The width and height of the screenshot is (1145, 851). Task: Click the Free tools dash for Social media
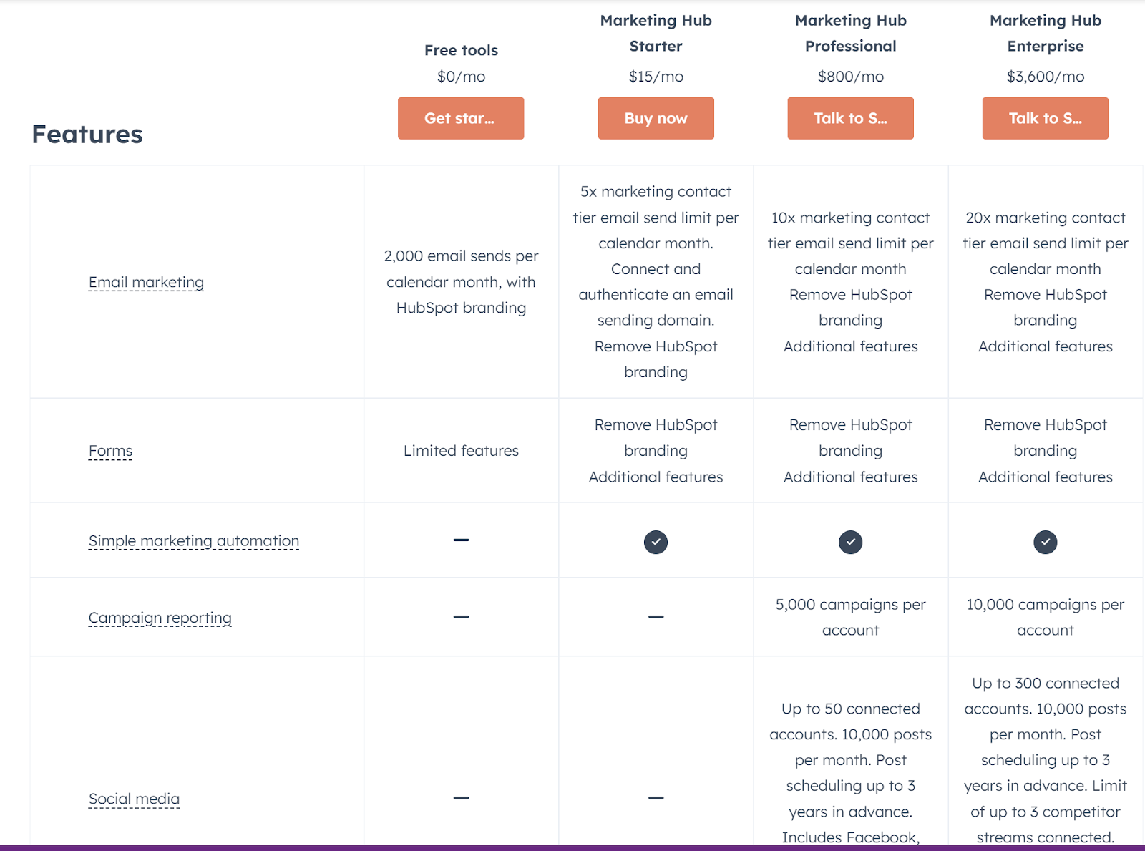[461, 797]
